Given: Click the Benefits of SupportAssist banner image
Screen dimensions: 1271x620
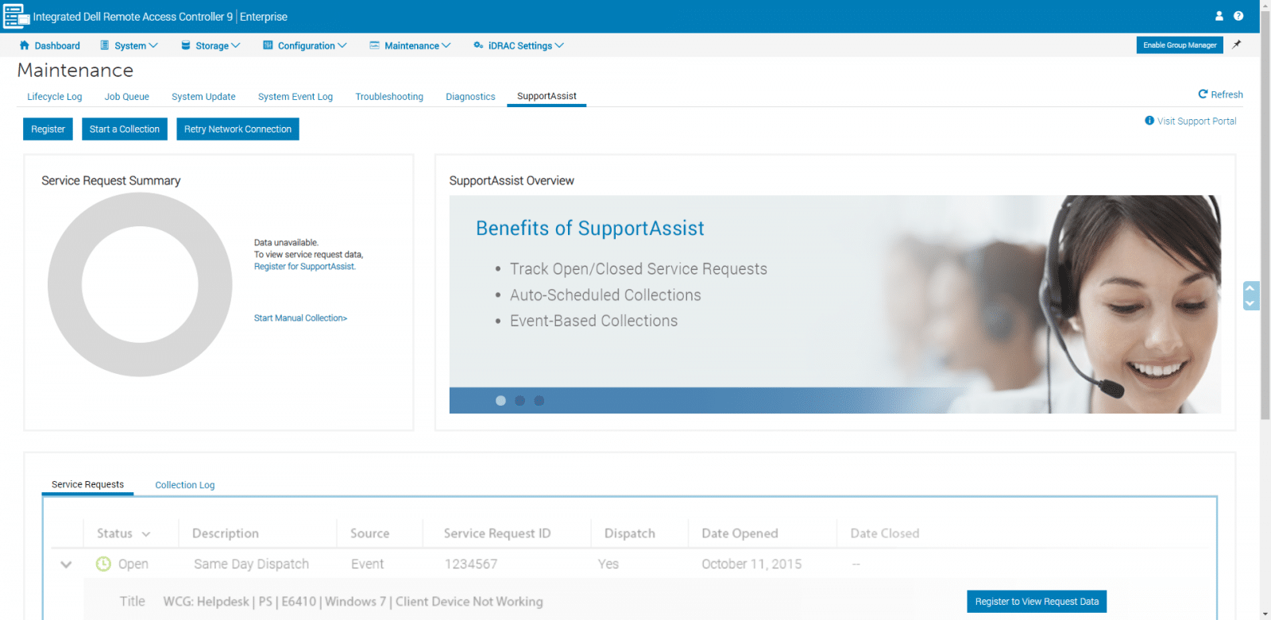Looking at the screenshot, I should click(x=835, y=304).
